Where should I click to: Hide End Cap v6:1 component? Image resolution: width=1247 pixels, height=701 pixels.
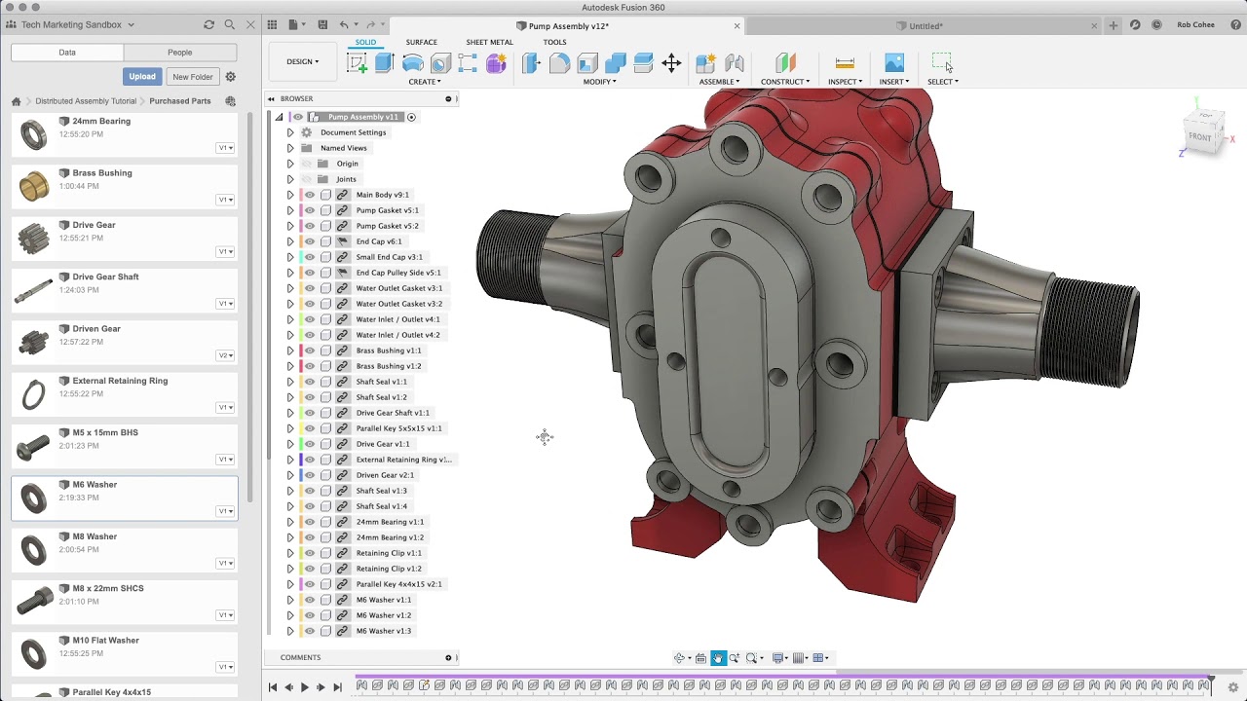point(310,241)
